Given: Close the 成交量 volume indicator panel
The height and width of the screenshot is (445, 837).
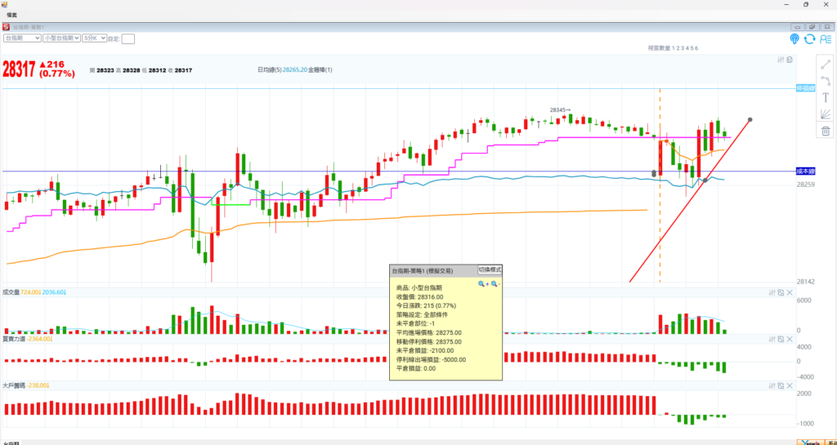Looking at the screenshot, I should pos(790,291).
